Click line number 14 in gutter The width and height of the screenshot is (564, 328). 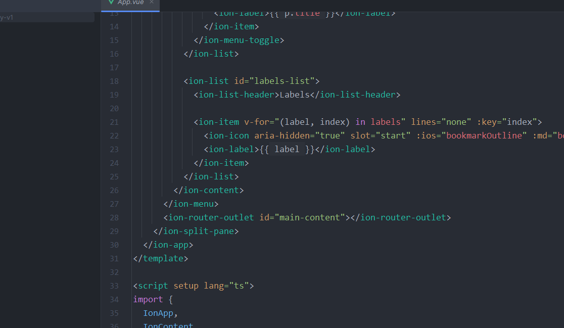(114, 27)
